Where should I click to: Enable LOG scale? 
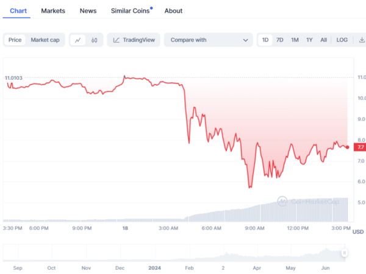(x=342, y=40)
